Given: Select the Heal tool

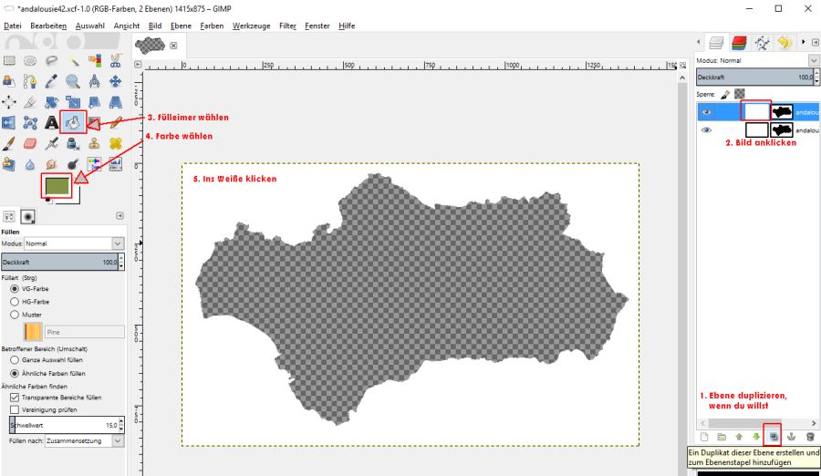Looking at the screenshot, I should 115,143.
